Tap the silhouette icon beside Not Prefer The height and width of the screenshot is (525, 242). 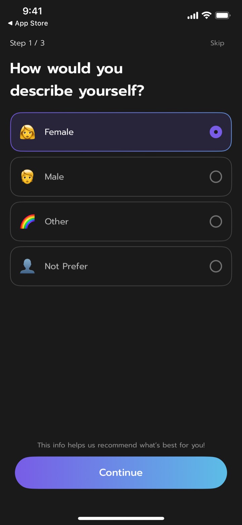[x=27, y=266]
